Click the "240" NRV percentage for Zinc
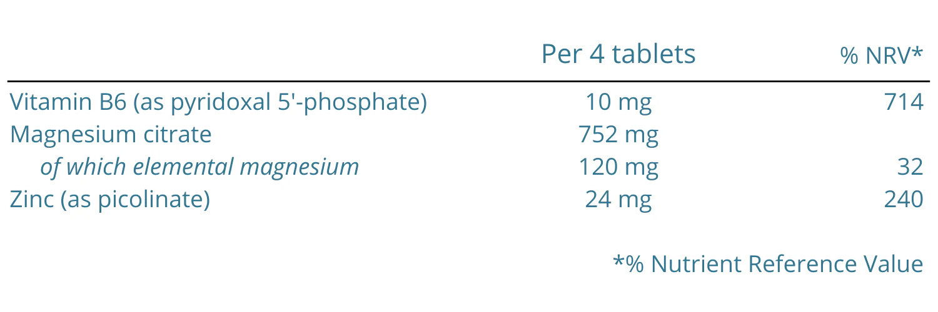The image size is (938, 312). pos(904,199)
